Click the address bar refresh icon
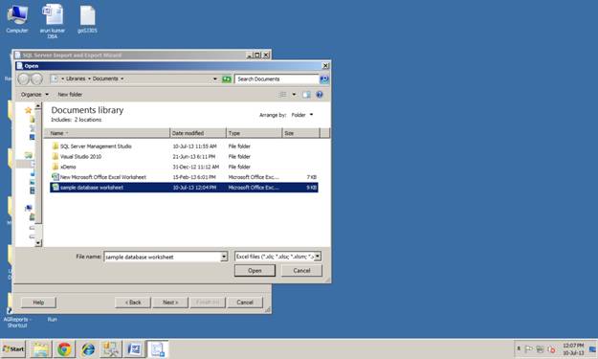This screenshot has height=359, width=598. pyautogui.click(x=227, y=79)
